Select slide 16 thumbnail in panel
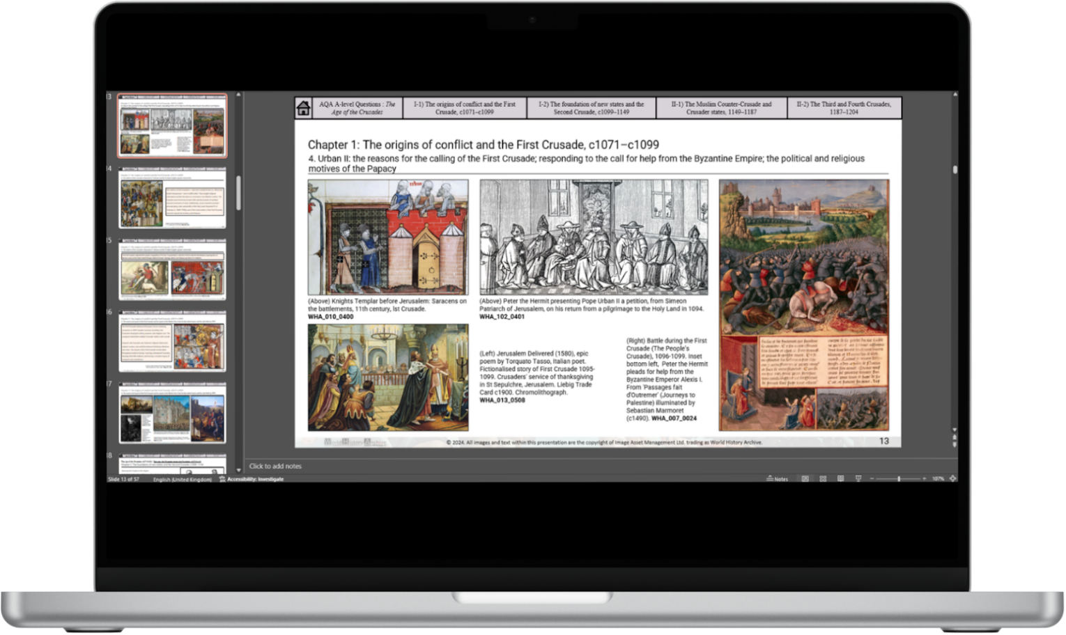This screenshot has width=1066, height=635. tap(172, 341)
